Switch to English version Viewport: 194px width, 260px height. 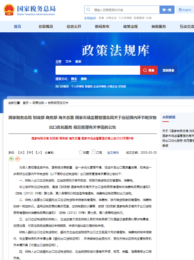click(x=185, y=10)
